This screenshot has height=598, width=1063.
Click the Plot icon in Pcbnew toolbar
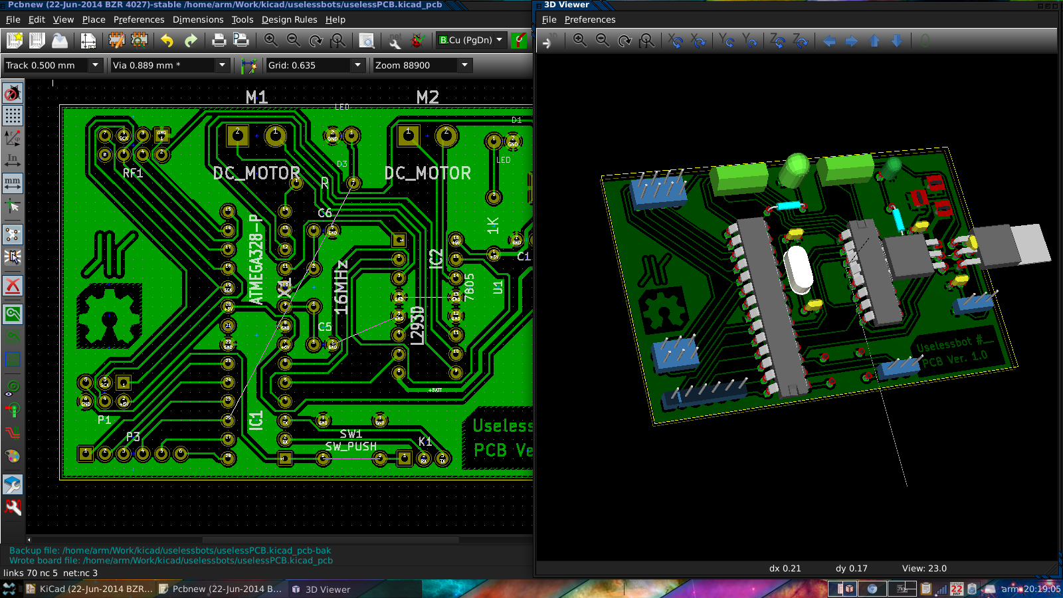(241, 41)
